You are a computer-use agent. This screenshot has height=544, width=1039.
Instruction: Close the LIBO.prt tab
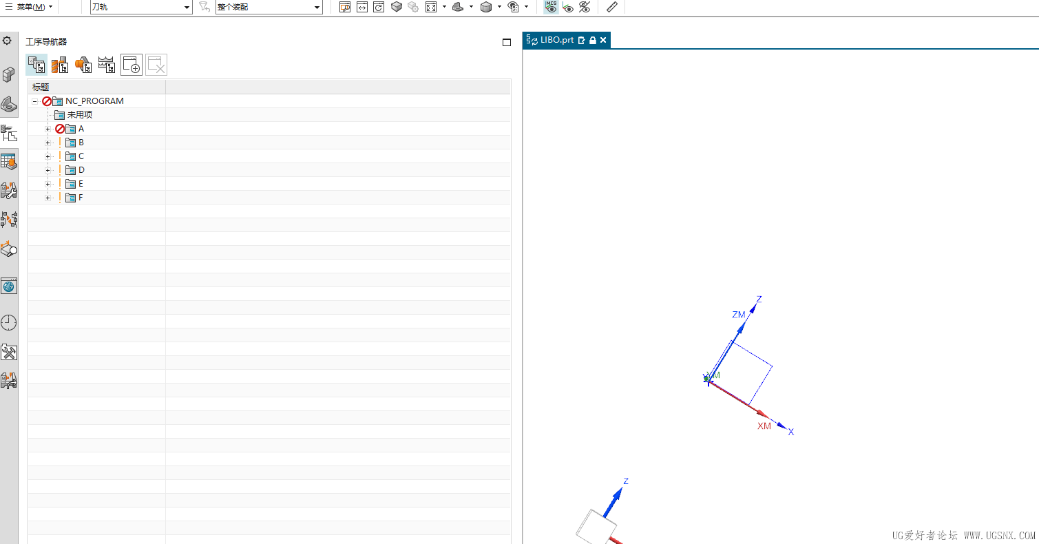pyautogui.click(x=603, y=40)
